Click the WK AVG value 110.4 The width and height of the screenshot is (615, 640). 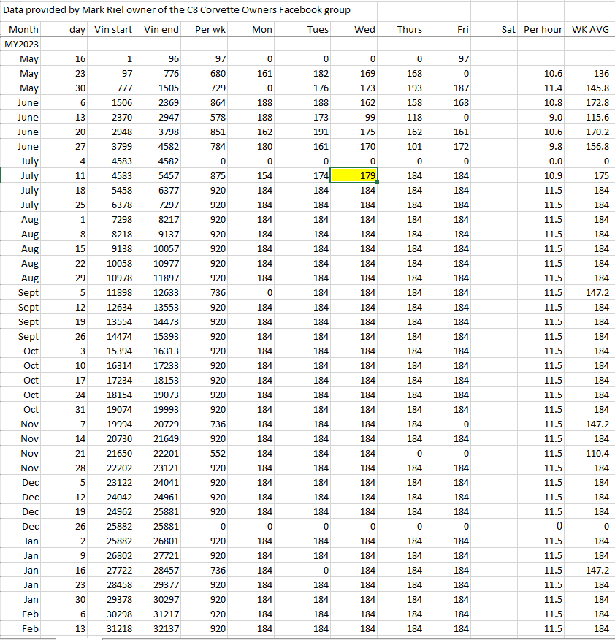point(596,453)
